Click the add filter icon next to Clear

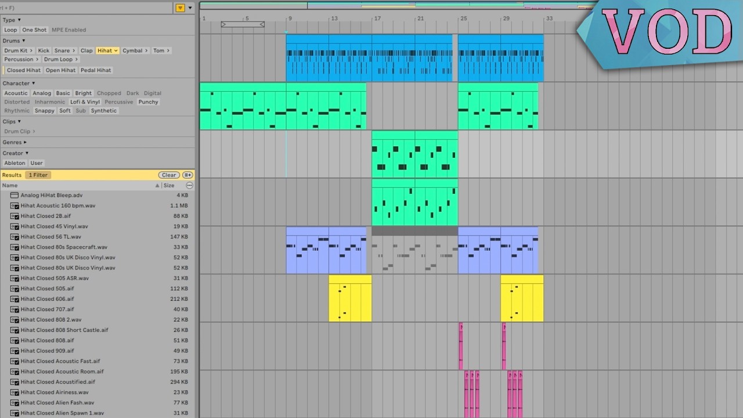tap(187, 175)
